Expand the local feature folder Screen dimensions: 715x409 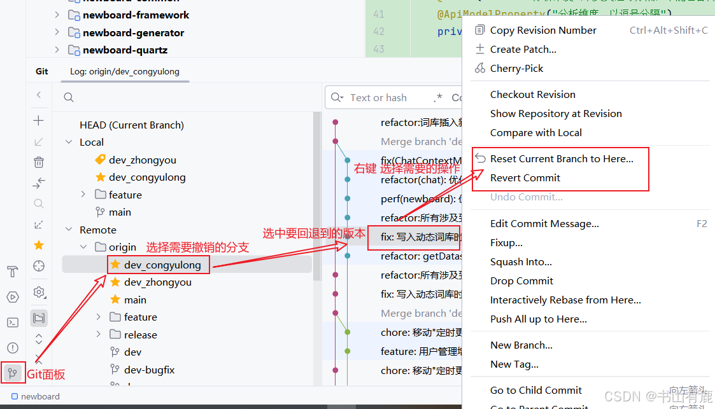point(83,195)
